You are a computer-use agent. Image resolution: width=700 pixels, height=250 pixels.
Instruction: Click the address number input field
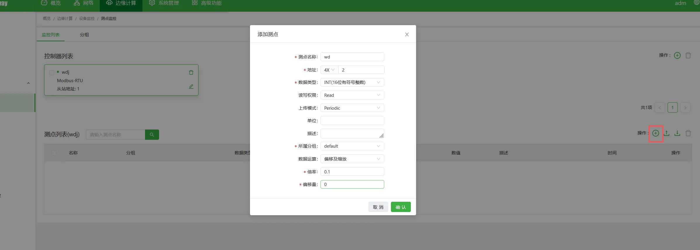pos(361,70)
